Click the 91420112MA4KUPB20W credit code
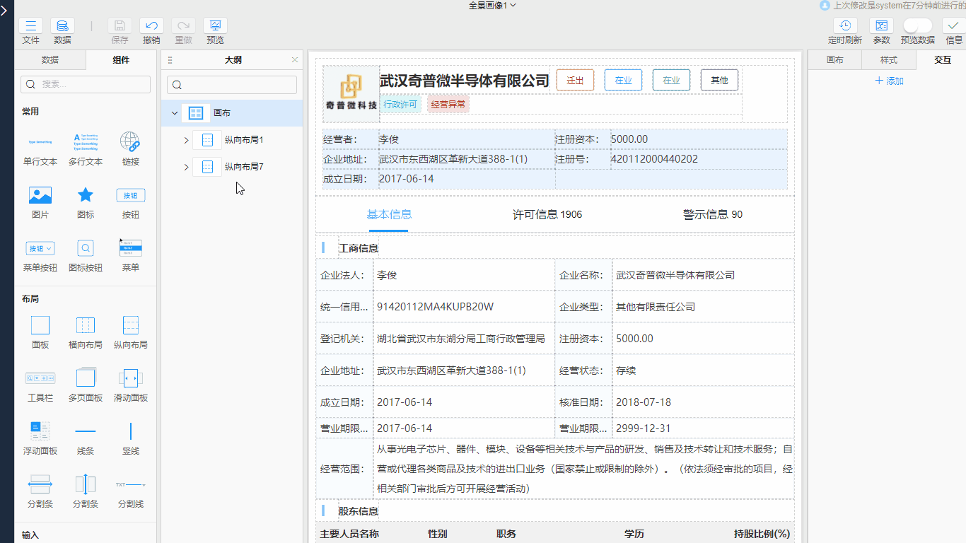Viewport: 966px width, 543px height. pos(435,307)
